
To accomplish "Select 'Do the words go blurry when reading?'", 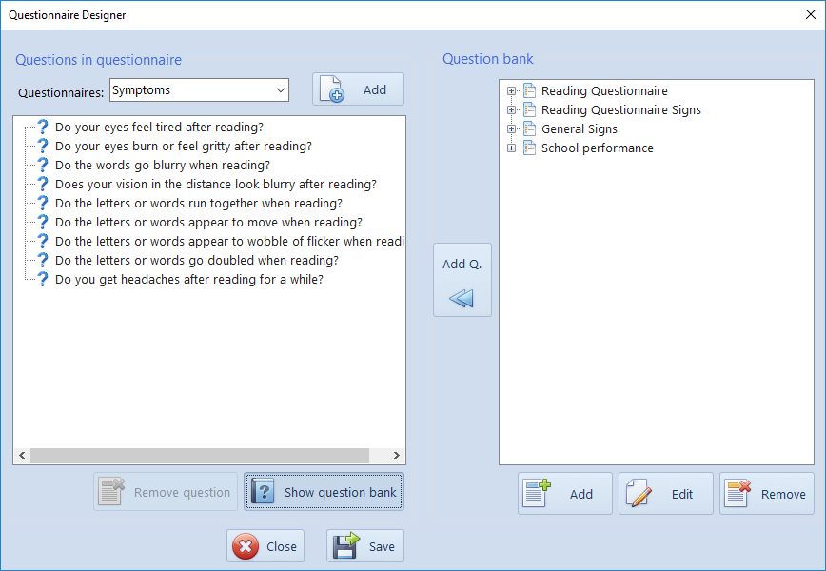I will [162, 166].
